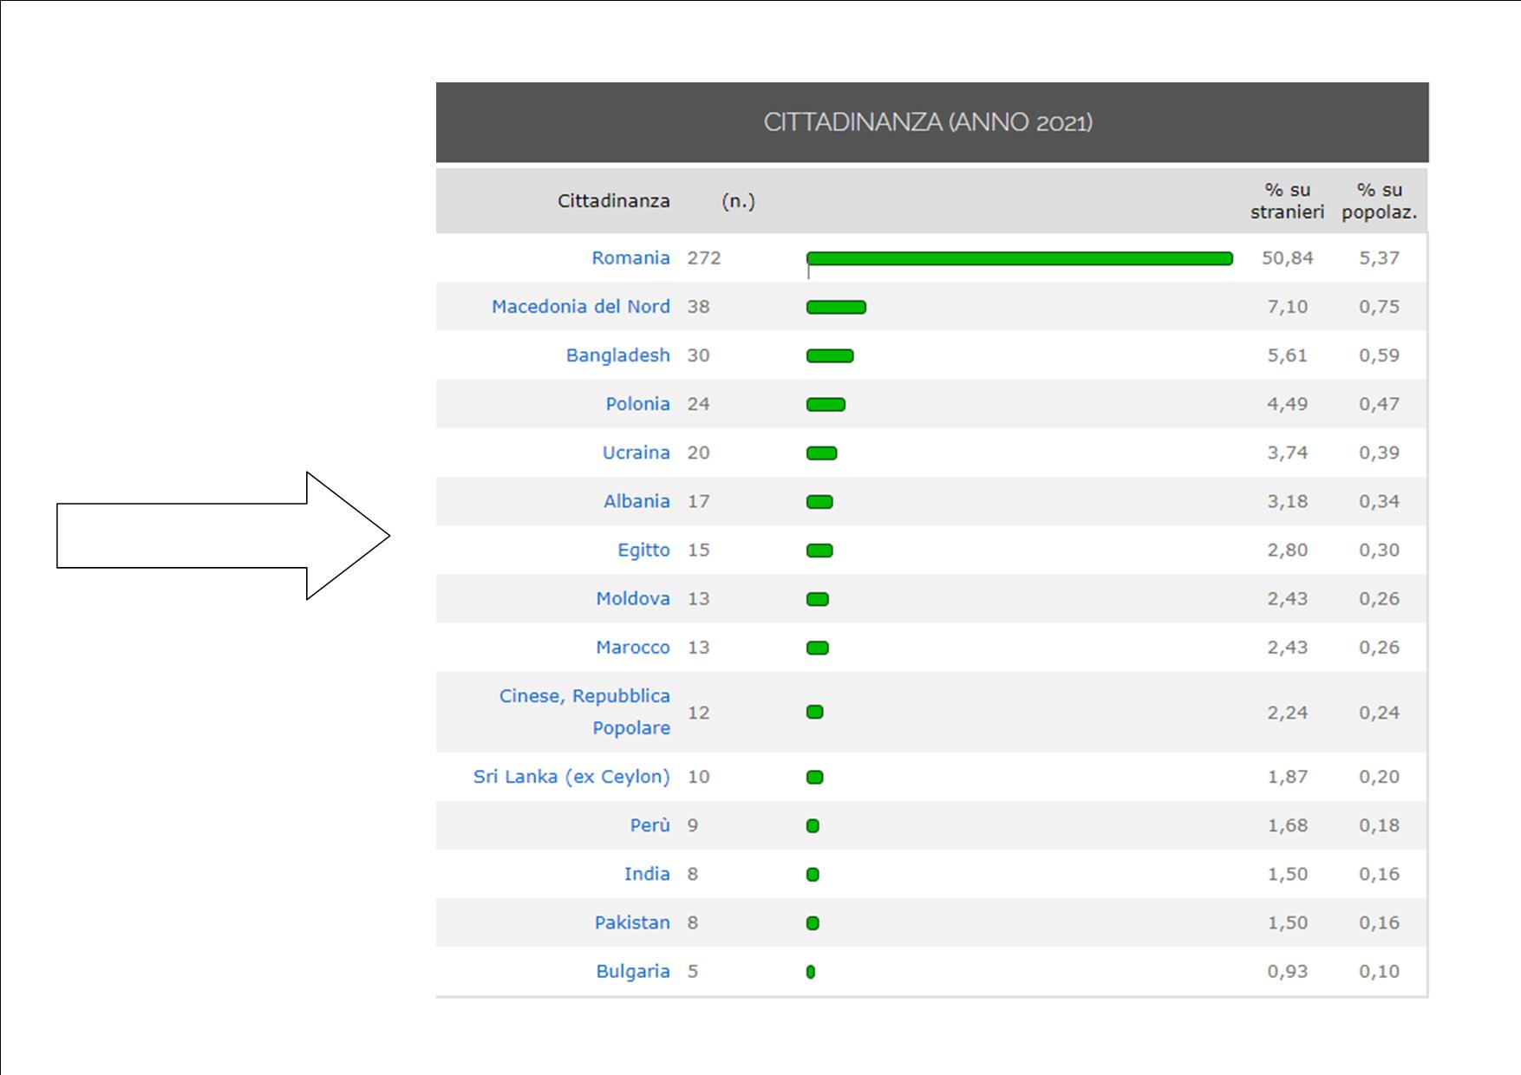The width and height of the screenshot is (1521, 1075).
Task: Select the Bangladesh link
Action: click(617, 355)
